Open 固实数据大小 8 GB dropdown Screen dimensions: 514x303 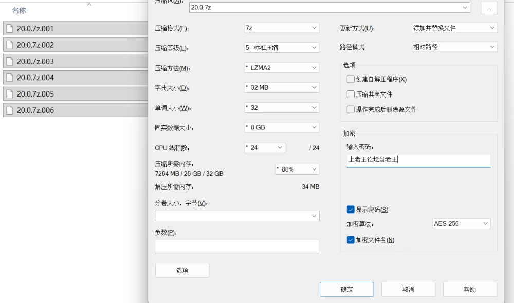[x=282, y=127]
